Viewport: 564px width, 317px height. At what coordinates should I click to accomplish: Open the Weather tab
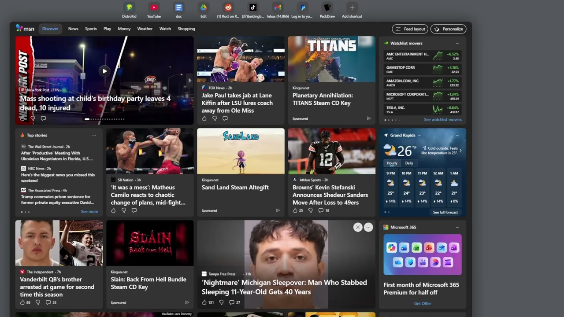point(145,29)
